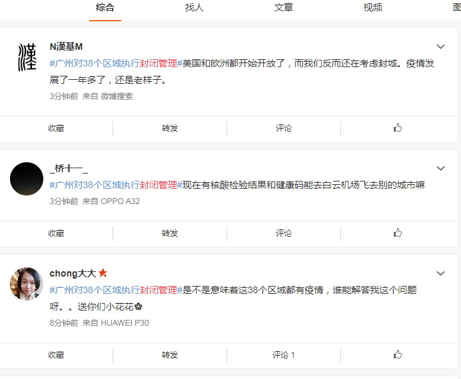The image size is (461, 379).
Task: Click 转发 on N漢基M post
Action: tap(170, 128)
